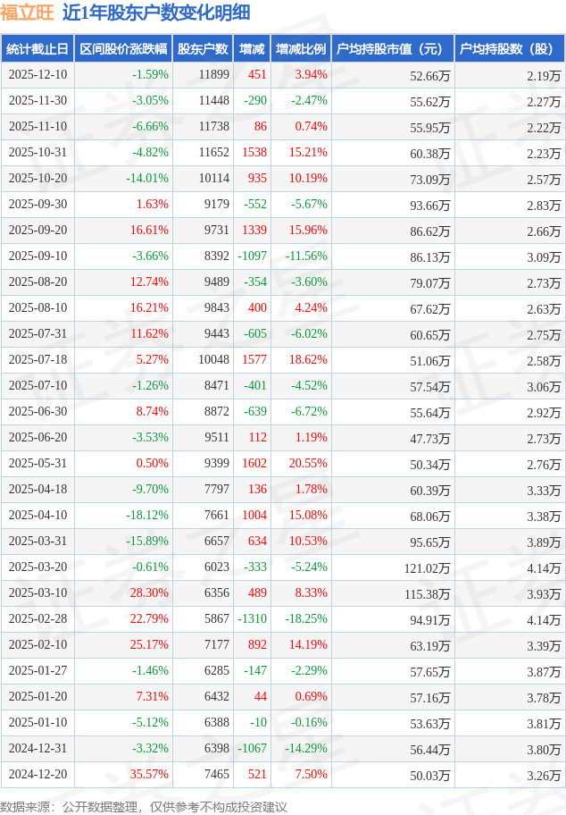Click the 福立旺 stock name title
Image resolution: width=566 pixels, height=815 pixels.
click(27, 13)
